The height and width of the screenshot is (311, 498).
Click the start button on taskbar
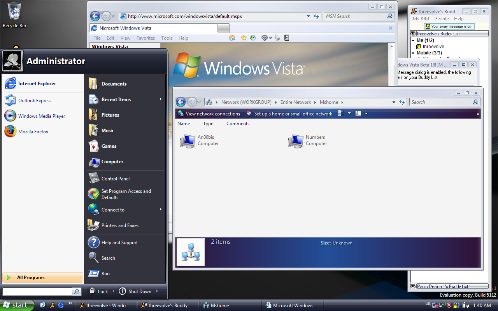17,305
